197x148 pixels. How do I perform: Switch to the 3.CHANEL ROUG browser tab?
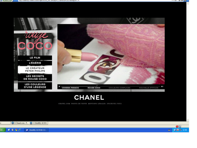[x=38, y=123]
